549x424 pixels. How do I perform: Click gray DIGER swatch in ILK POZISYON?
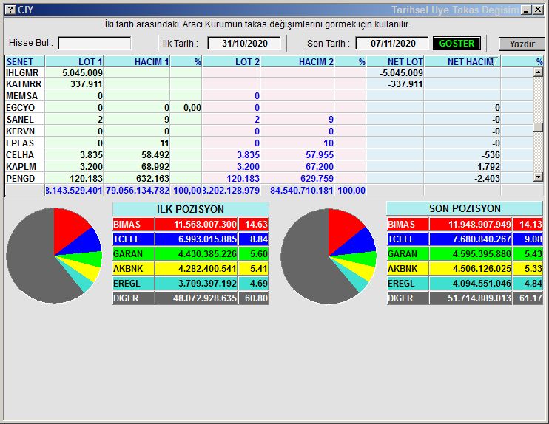133,298
